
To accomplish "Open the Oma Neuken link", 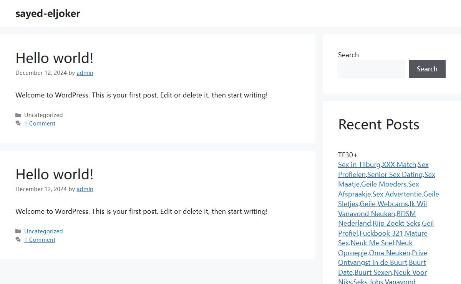I will click(390, 253).
